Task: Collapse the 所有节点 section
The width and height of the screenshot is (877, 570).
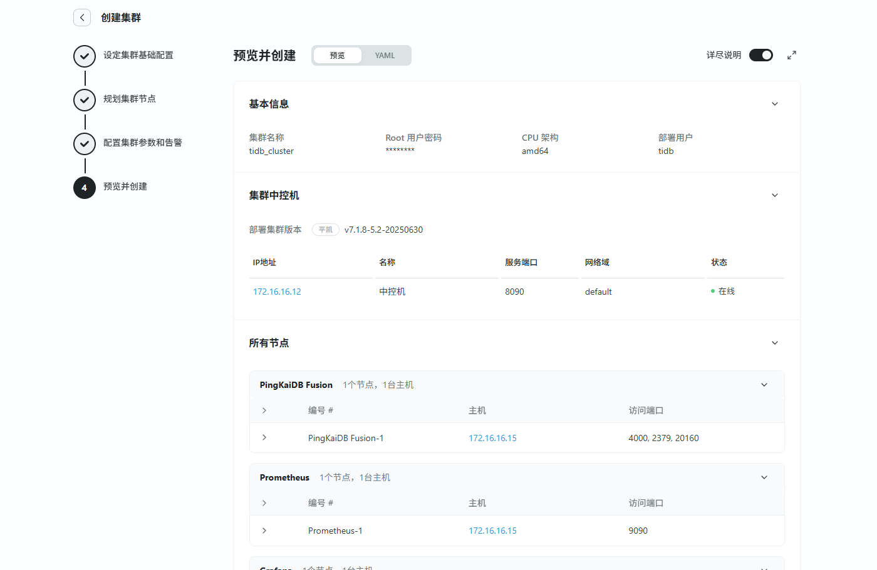Action: click(x=775, y=343)
